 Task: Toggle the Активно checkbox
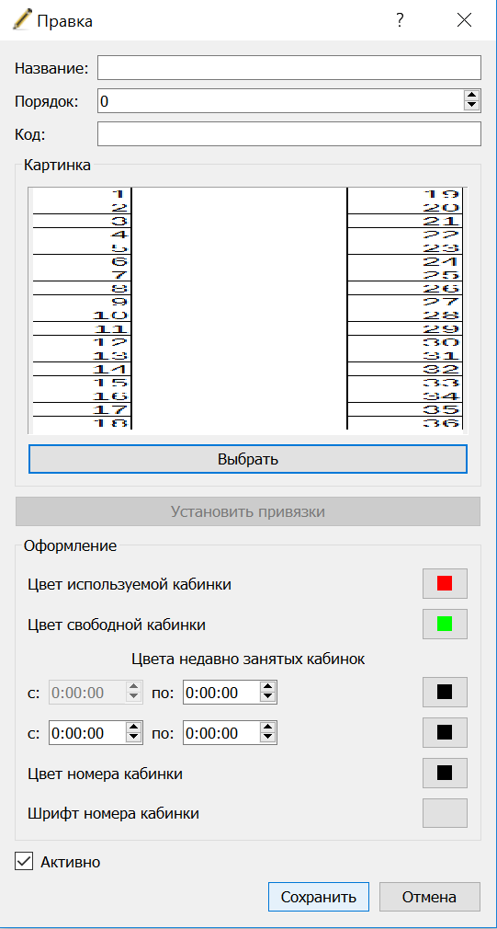click(x=24, y=862)
